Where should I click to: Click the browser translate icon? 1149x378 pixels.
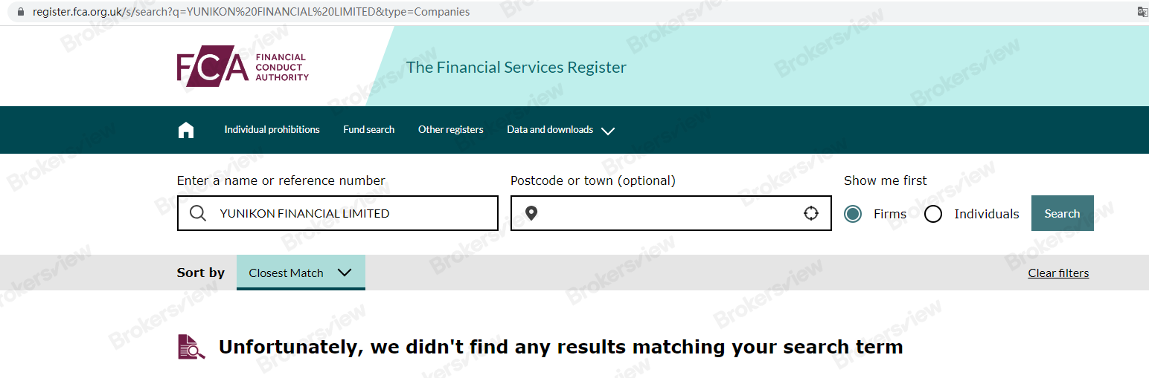pyautogui.click(x=1142, y=12)
